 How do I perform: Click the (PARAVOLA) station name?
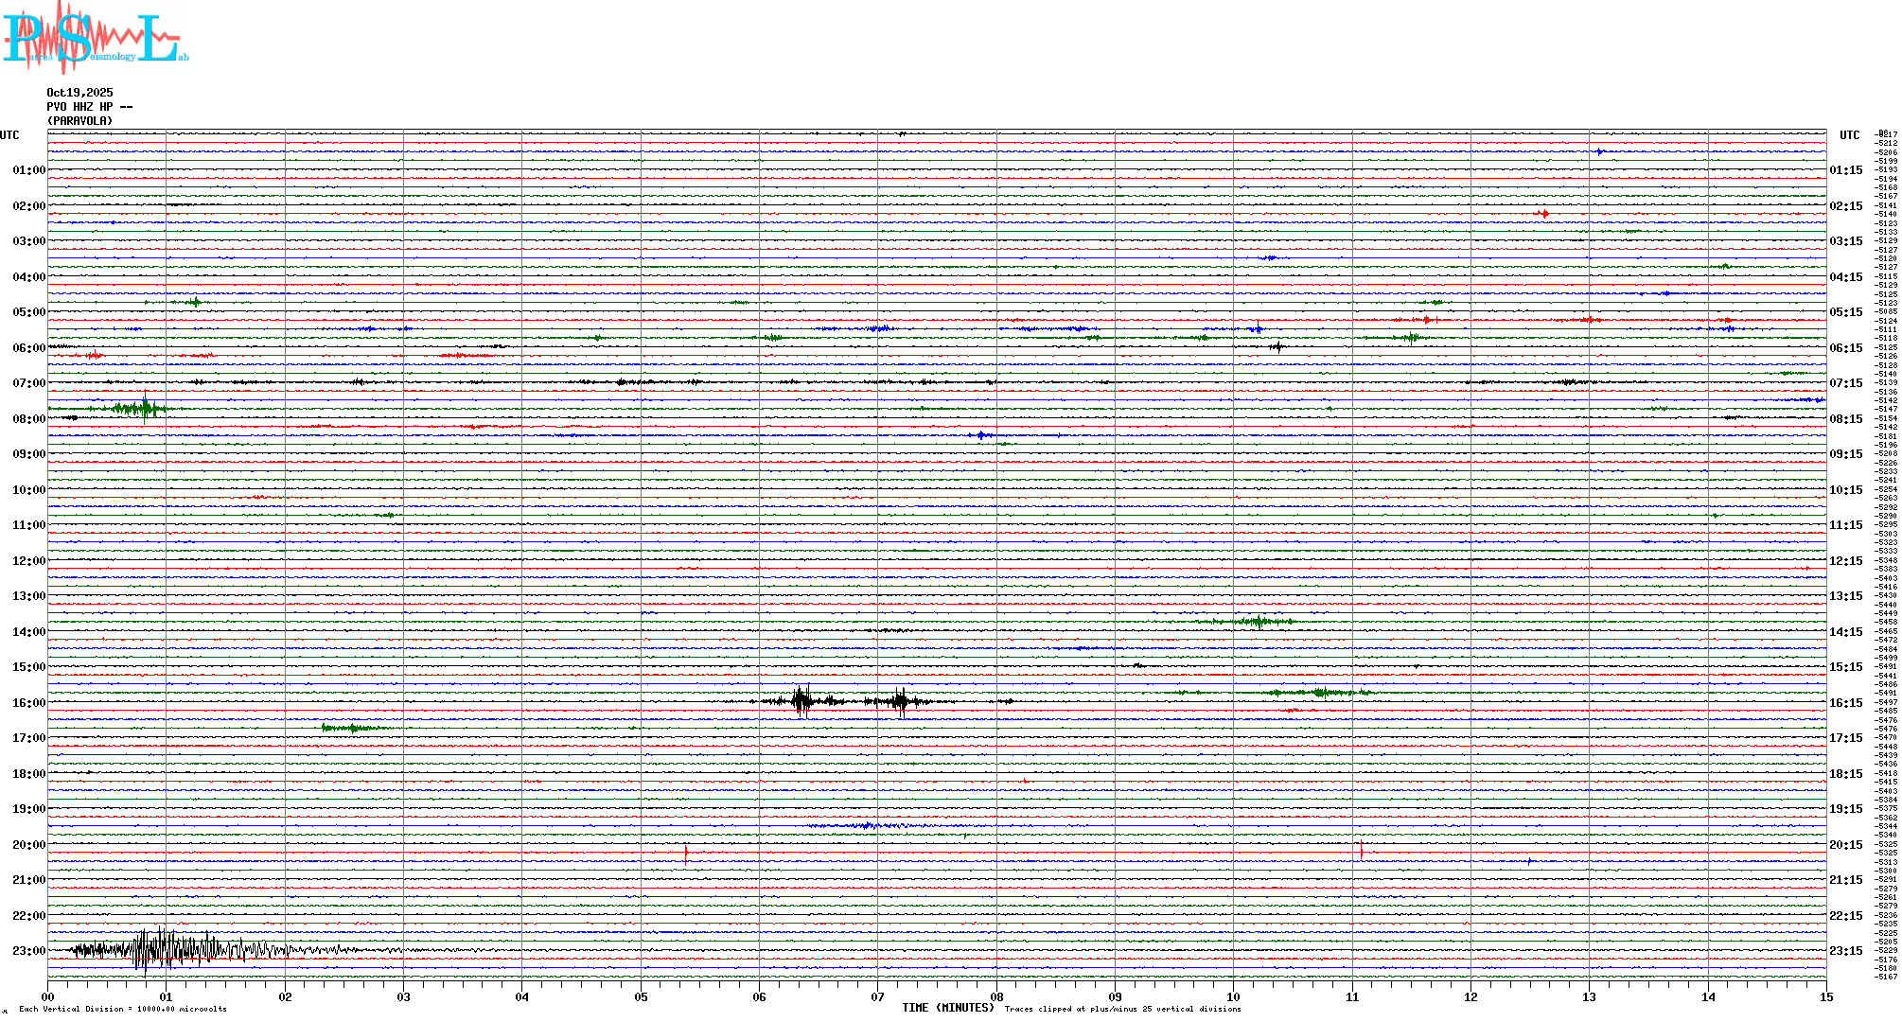point(79,121)
